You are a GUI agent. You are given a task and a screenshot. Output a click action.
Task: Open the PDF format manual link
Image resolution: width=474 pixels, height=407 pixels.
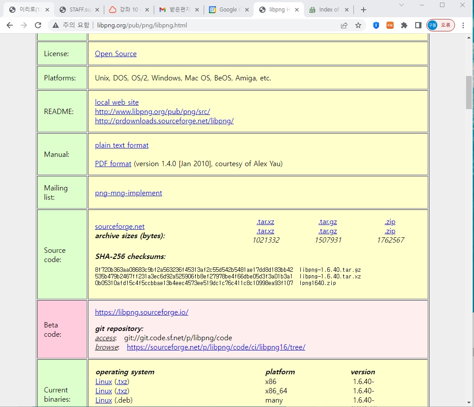click(113, 164)
